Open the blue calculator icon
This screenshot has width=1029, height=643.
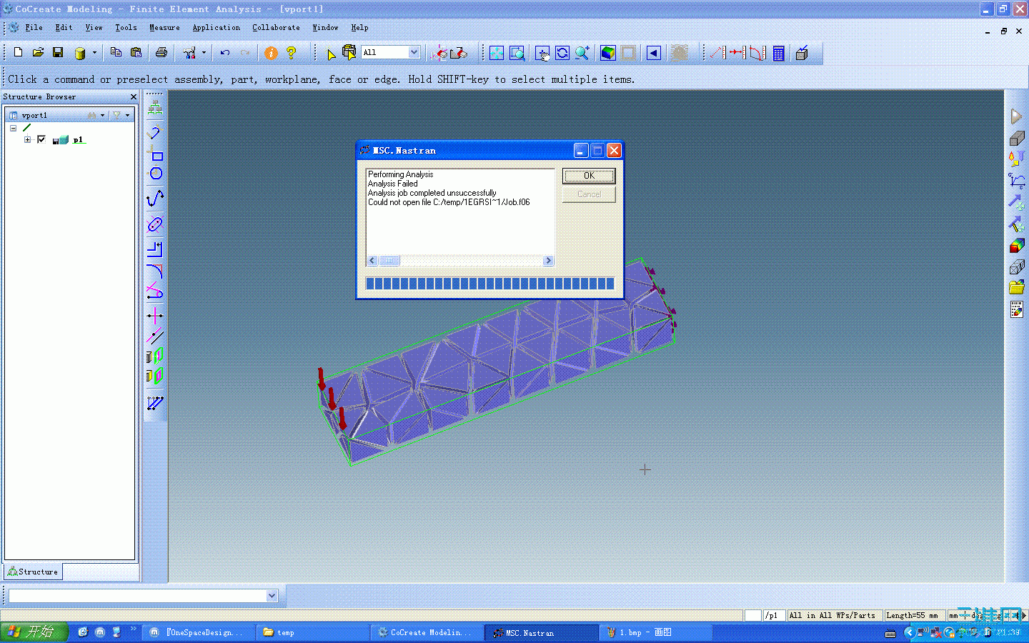(x=779, y=53)
